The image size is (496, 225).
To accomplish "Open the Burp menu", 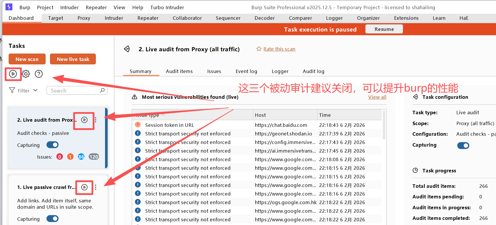I will (25, 7).
